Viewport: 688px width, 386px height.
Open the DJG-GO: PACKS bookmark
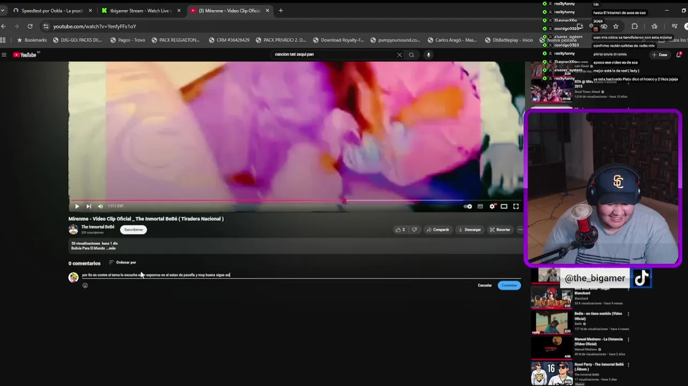77,40
